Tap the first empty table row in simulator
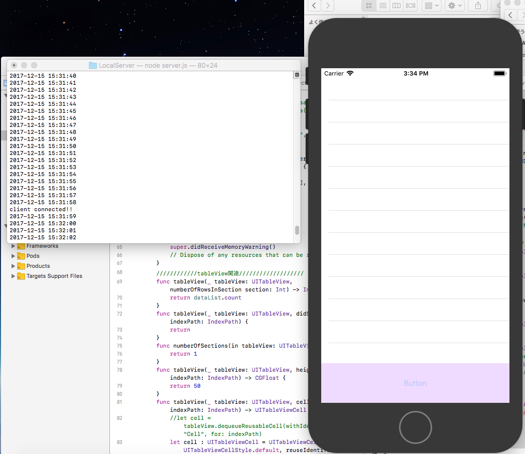525x454 pixels. click(x=415, y=89)
